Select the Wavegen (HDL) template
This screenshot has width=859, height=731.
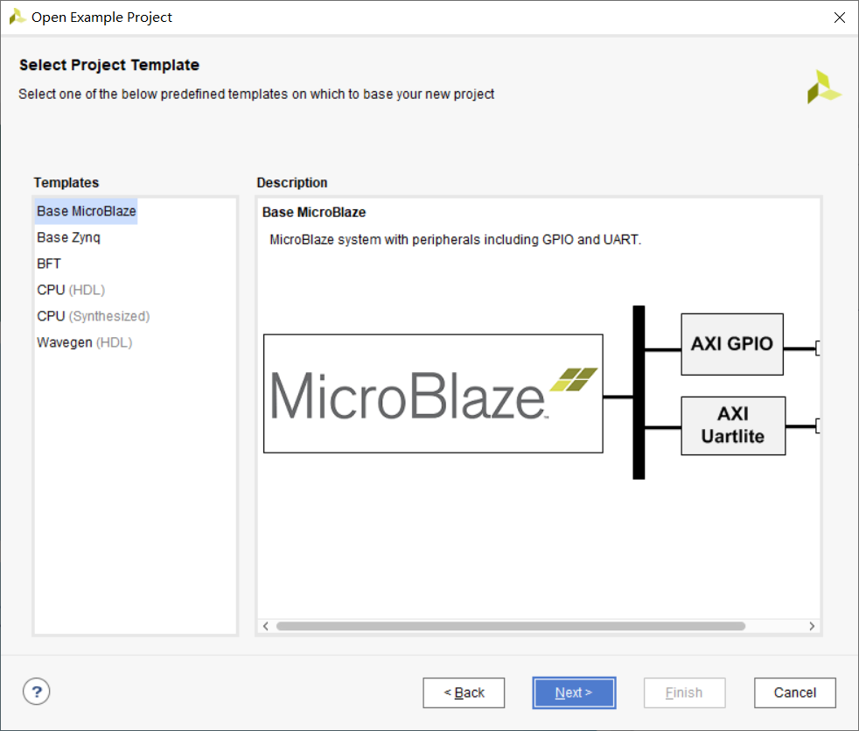tap(84, 342)
